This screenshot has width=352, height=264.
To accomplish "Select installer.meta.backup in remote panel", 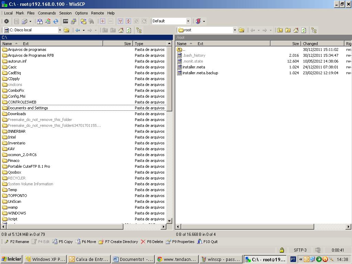I will coord(200,73).
